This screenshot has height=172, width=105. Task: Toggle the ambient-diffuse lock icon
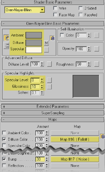pyautogui.click(x=6, y=38)
